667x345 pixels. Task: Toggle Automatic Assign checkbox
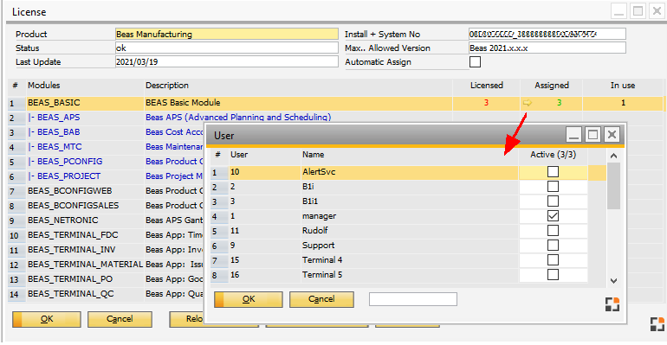click(x=476, y=62)
